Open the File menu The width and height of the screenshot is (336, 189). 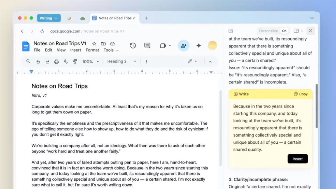pyautogui.click(x=37, y=50)
